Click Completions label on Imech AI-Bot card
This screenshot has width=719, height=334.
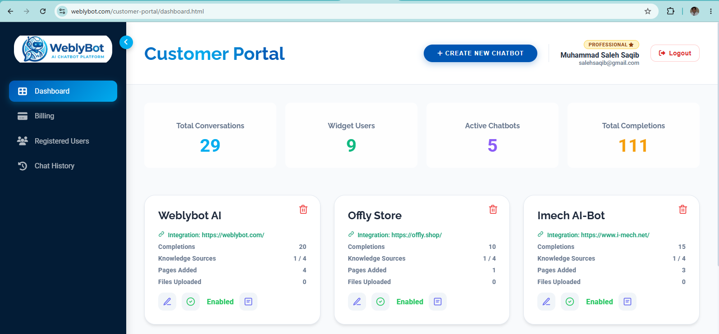pos(556,247)
